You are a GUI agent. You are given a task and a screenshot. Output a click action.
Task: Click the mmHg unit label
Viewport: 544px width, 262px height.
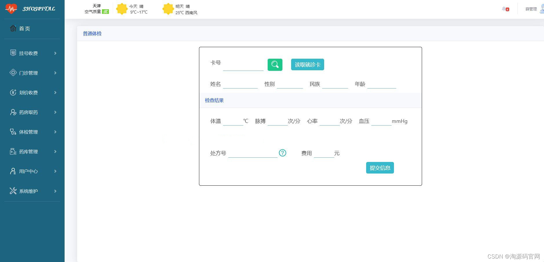(x=400, y=121)
